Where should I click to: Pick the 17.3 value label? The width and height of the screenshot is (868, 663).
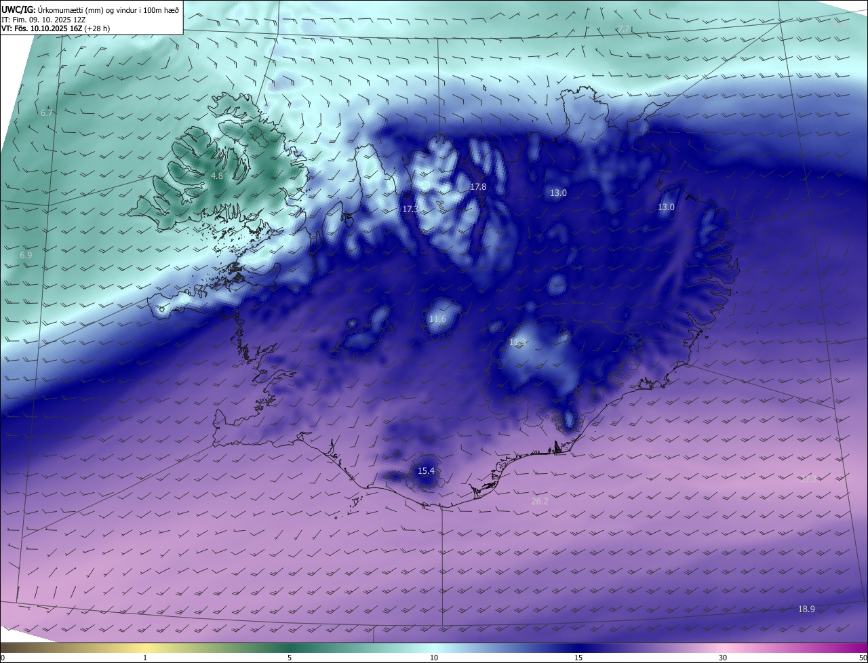410,209
